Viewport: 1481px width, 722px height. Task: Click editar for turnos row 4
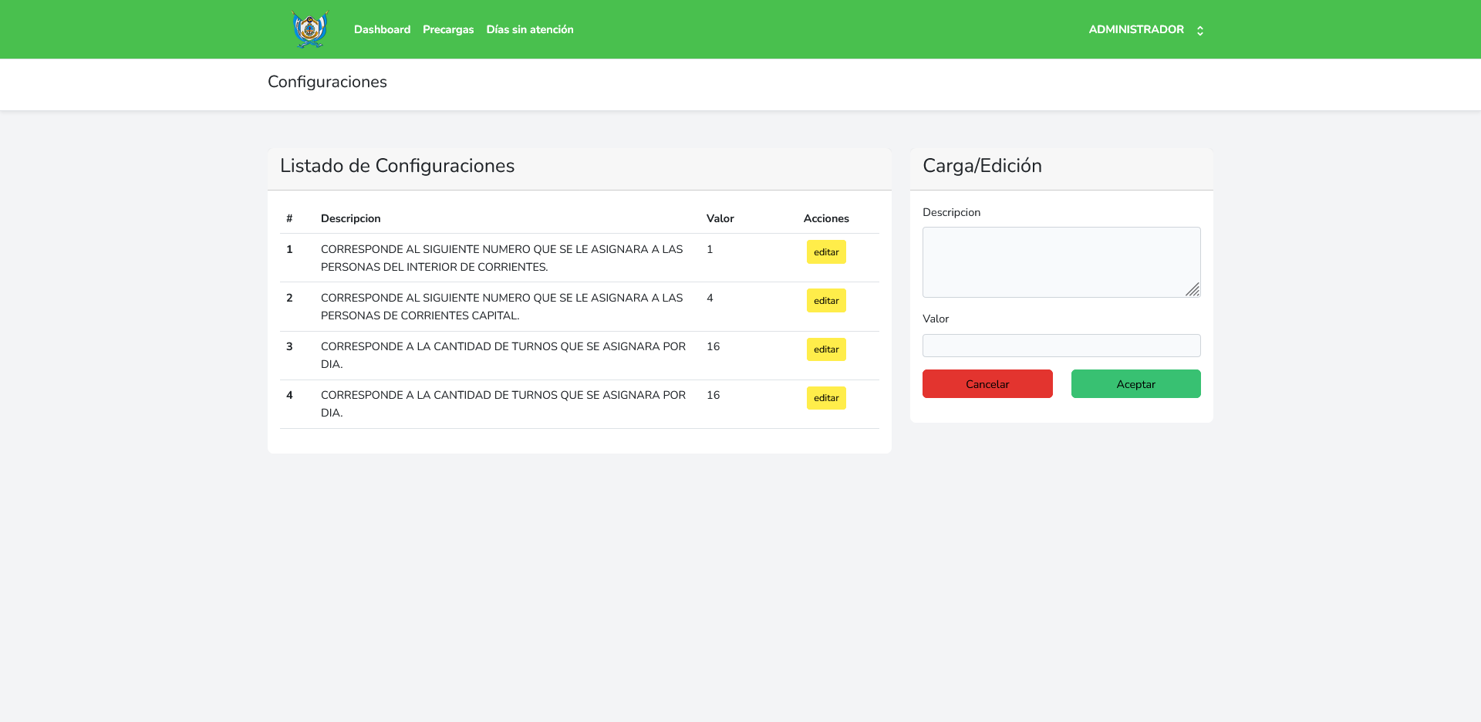825,398
